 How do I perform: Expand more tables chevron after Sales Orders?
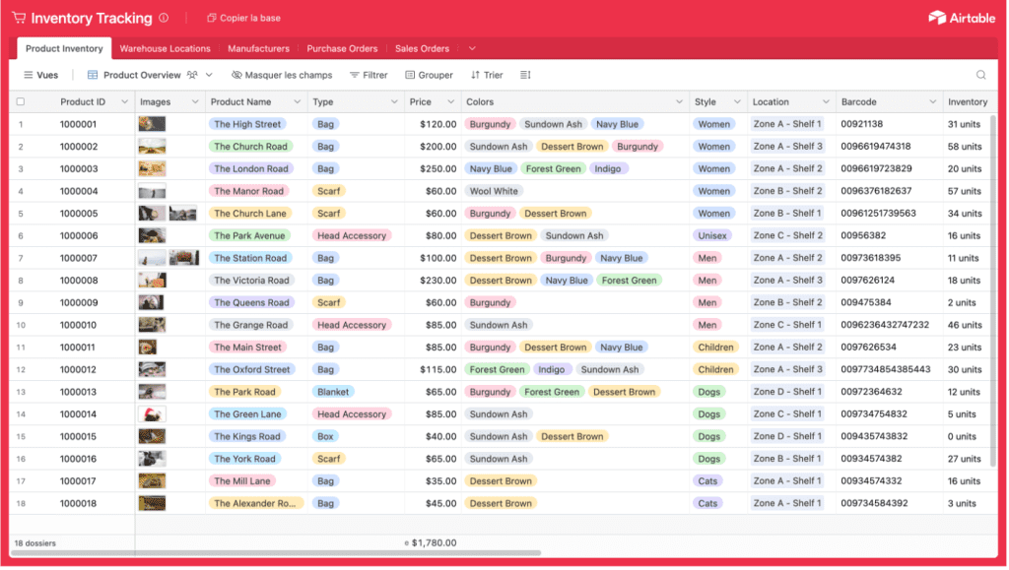472,48
